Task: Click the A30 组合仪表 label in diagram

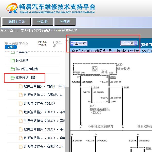Action: tap(124, 67)
